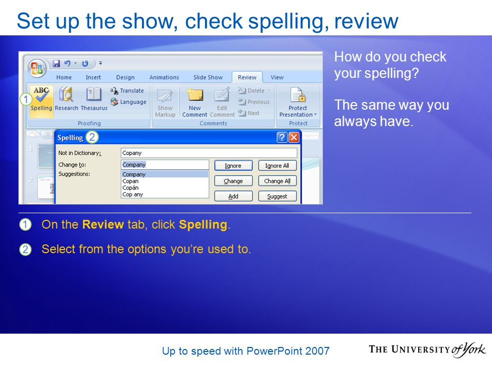Run the Spelling checker from ribbon
Image resolution: width=492 pixels, height=369 pixels.
(42, 101)
